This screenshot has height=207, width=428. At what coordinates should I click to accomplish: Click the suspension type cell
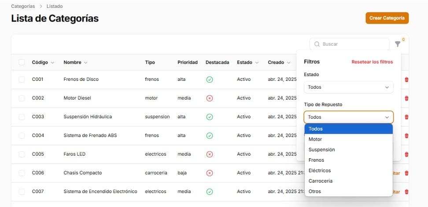(x=157, y=117)
